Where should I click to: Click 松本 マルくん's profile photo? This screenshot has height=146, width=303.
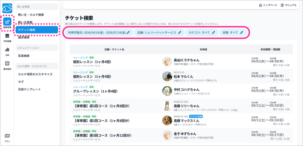167,76
